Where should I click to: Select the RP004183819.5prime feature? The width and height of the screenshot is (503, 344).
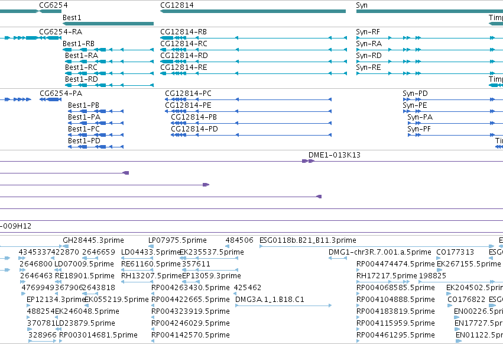395,311
